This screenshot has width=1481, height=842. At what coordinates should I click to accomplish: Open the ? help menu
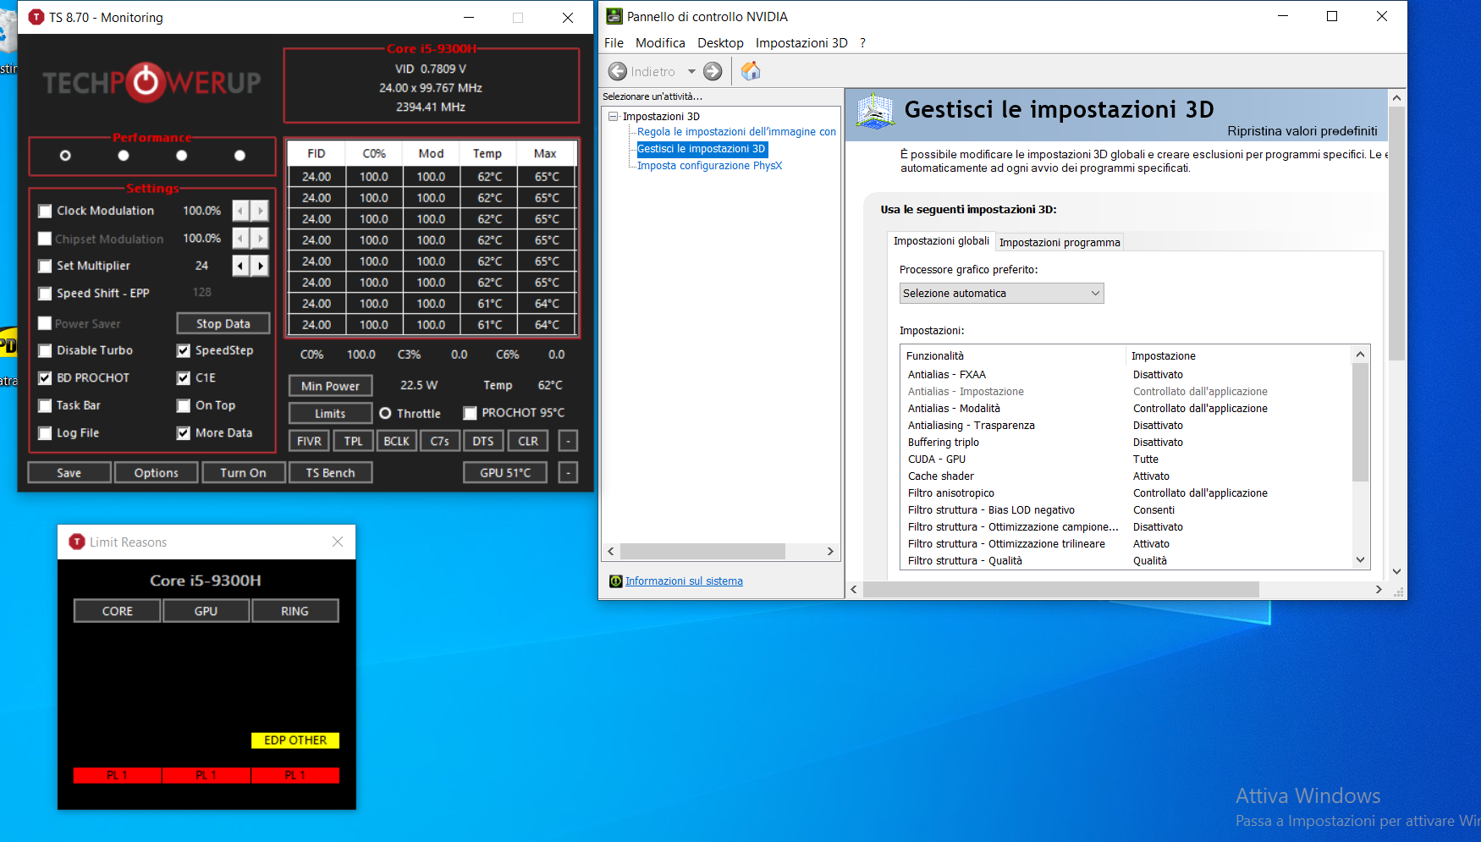[x=862, y=42]
